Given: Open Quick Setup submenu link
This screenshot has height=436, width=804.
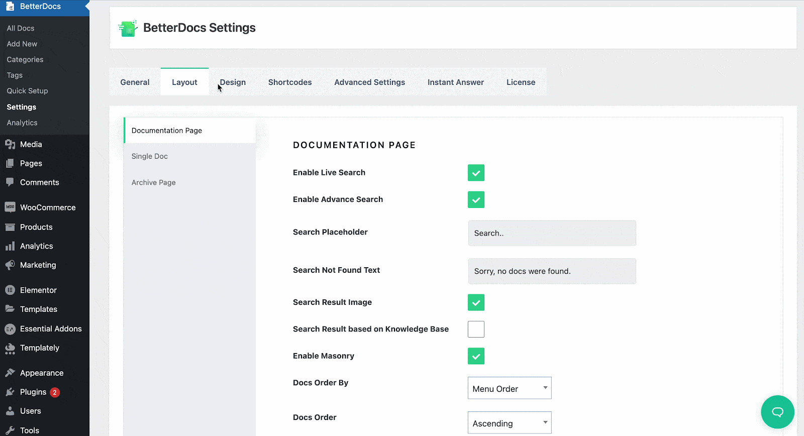Looking at the screenshot, I should coord(27,91).
